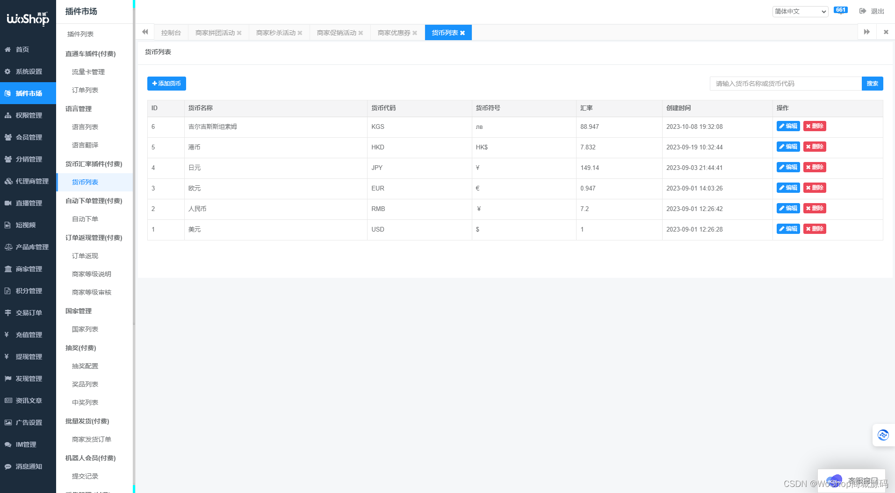Open 资讯文章 newspaper icon
Screen dimensions: 895x493
(8, 401)
